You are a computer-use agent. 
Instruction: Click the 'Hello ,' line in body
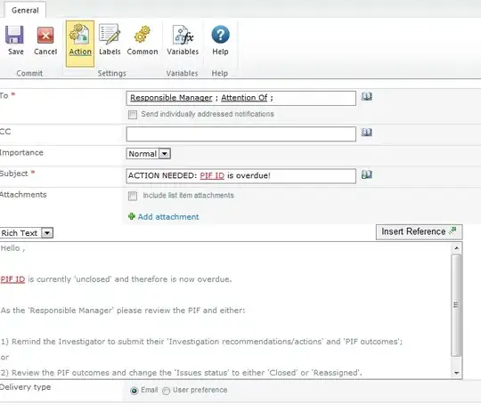point(12,248)
